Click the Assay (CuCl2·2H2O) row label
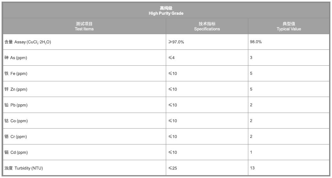Screen dimensions: 332x178 click(28, 42)
